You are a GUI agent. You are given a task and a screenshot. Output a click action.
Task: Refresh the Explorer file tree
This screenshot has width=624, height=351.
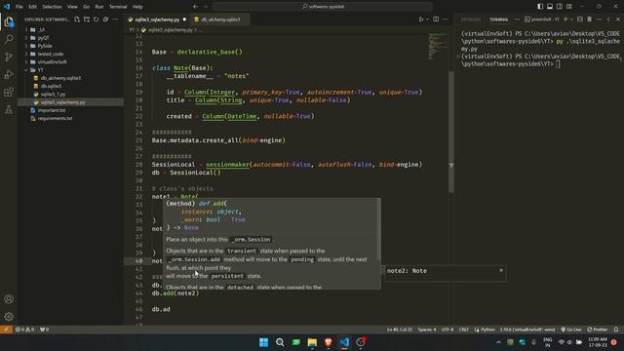[x=97, y=19]
